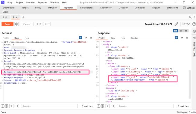The height and width of the screenshot is (114, 196).
Task: Go back in request history
Action: point(37,24)
